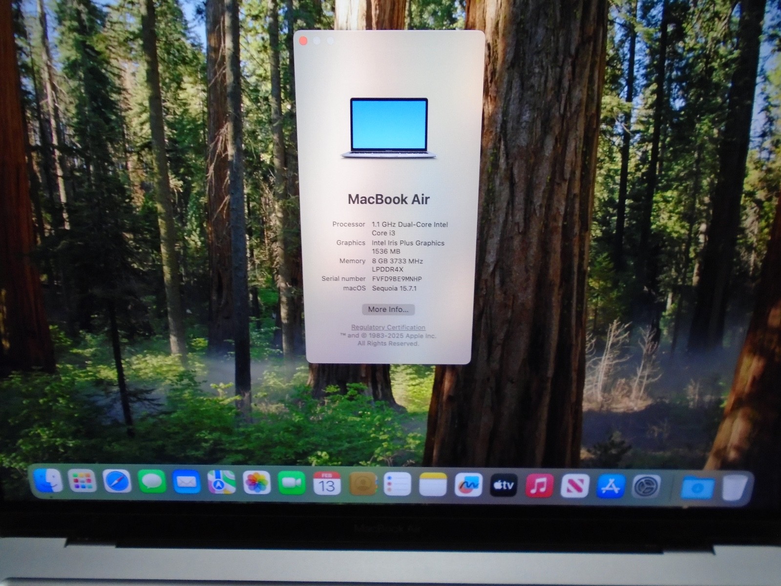Open the App Store from the Dock
Viewport: 781px width, 586px height.
coord(611,486)
